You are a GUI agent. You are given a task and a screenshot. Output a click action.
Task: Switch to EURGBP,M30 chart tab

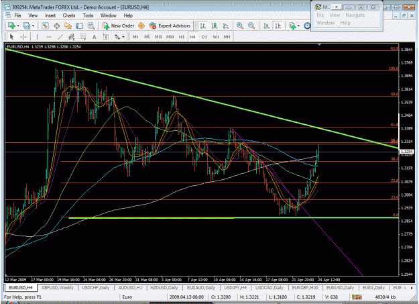coord(305,288)
